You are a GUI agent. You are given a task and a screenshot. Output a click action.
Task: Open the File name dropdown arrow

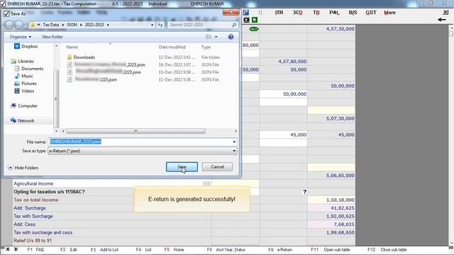point(234,142)
